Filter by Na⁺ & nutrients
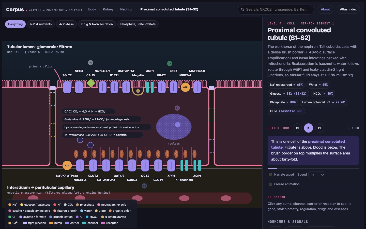 (41, 24)
